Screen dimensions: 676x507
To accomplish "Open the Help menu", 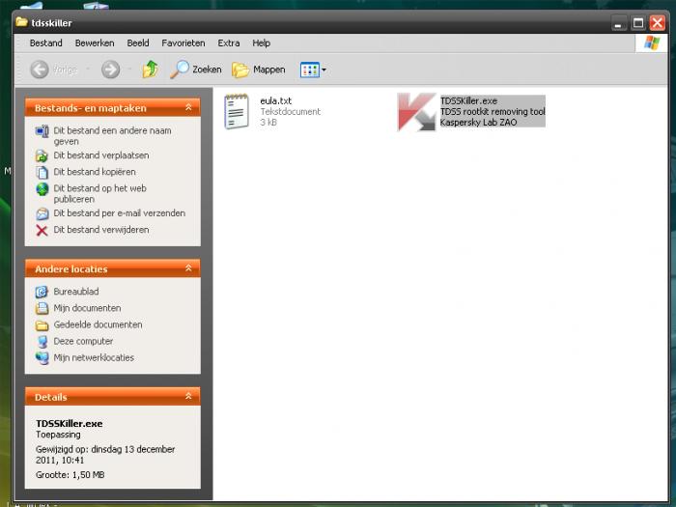I will [262, 43].
